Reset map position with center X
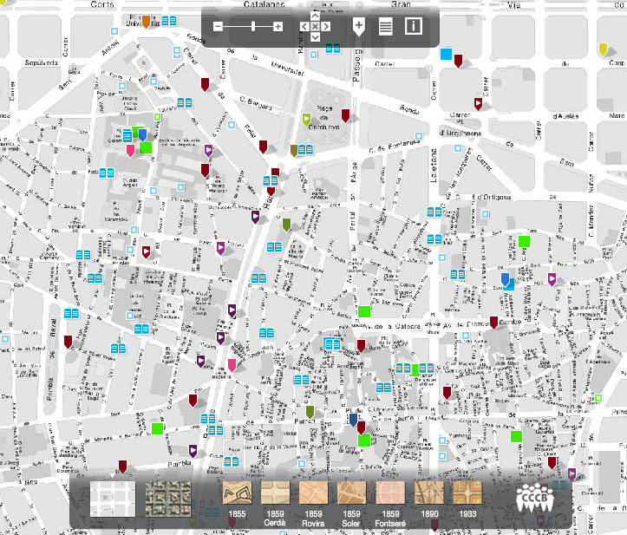Image resolution: width=627 pixels, height=535 pixels. 315,27
